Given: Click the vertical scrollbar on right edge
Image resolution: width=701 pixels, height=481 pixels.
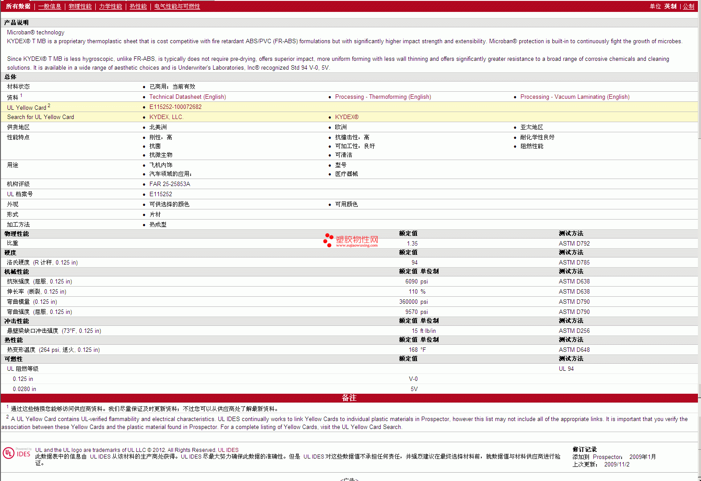Looking at the screenshot, I should (x=699, y=240).
